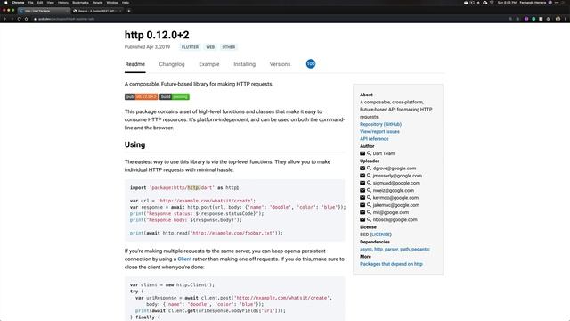Screen dimensions: 570x321
Task: Go back with the browser back arrow
Action: (x=4, y=19)
